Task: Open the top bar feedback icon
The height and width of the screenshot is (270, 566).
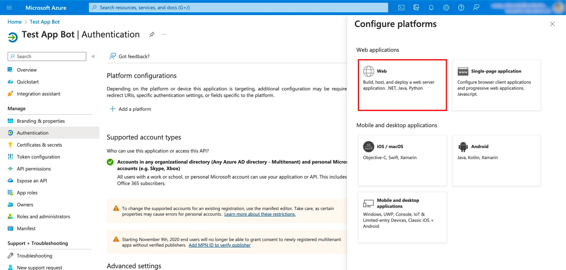Action: tap(476, 7)
